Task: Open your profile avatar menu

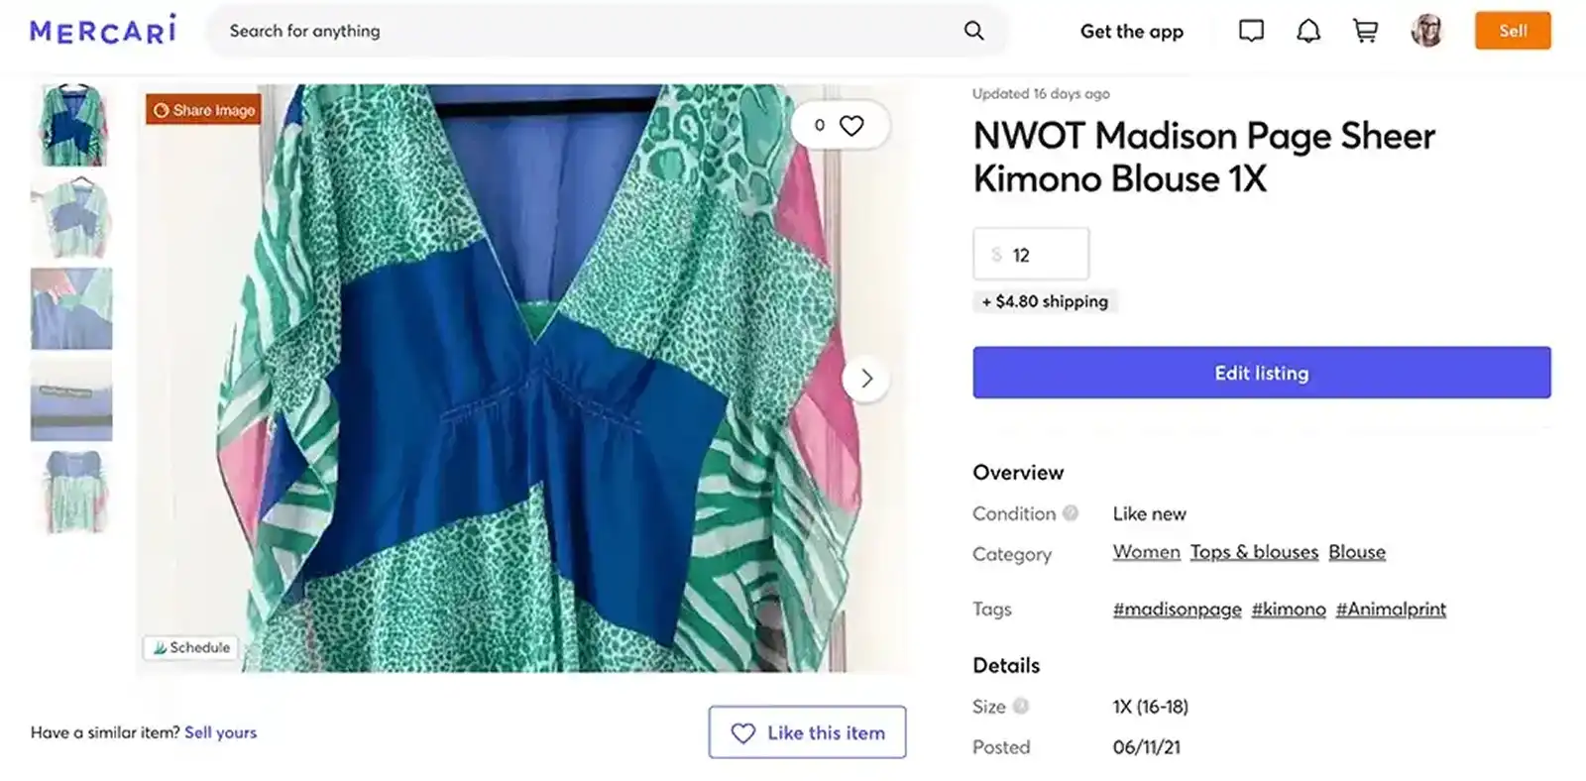Action: tap(1426, 31)
